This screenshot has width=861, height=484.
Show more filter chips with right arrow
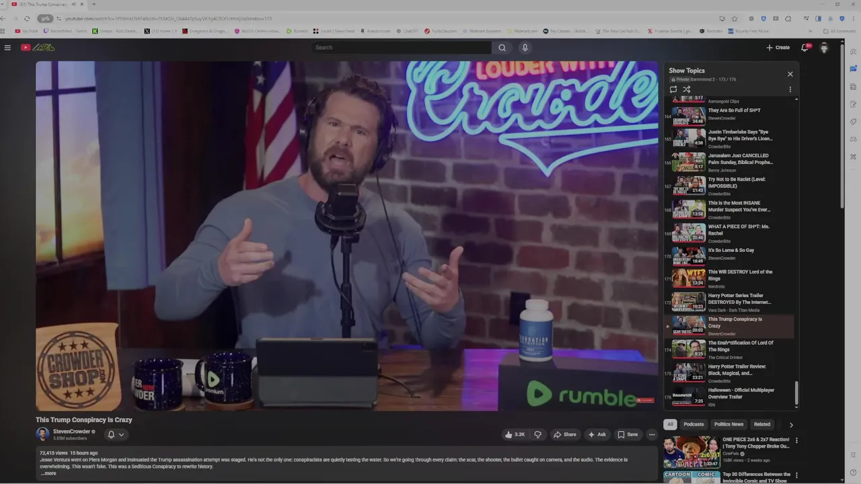(791, 425)
